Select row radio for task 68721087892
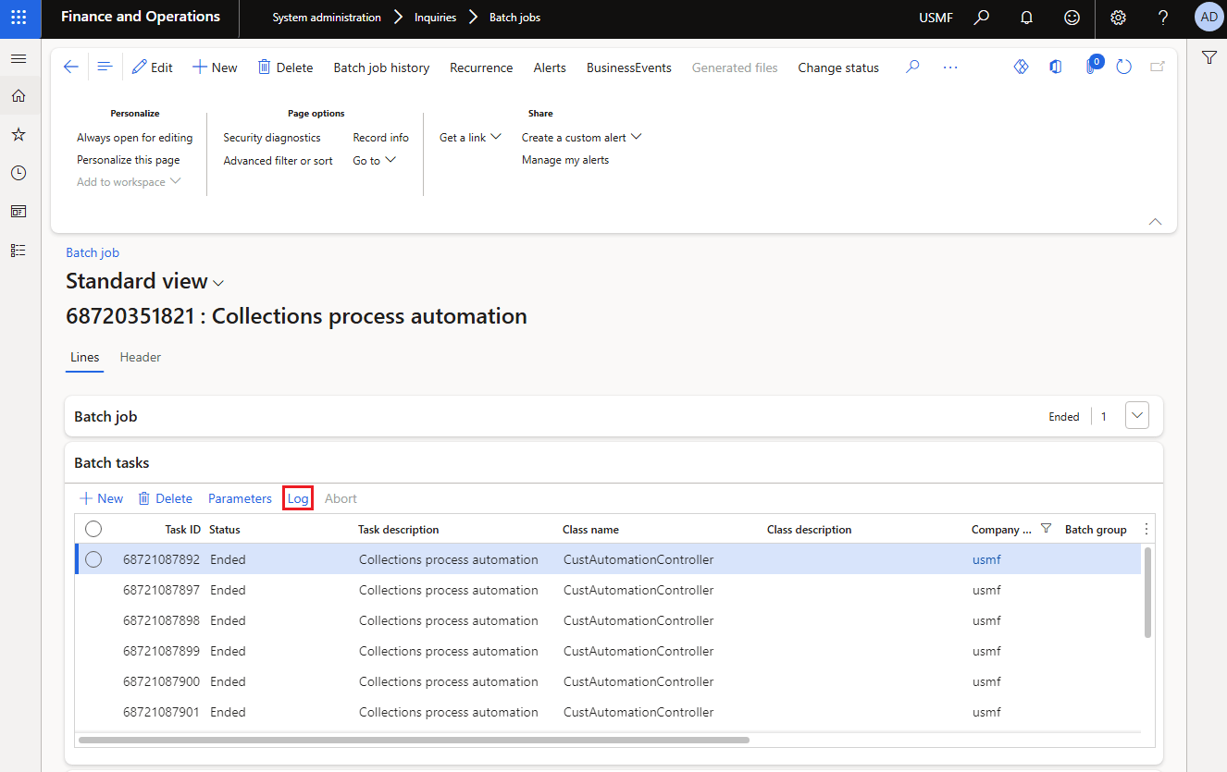The image size is (1227, 772). tap(93, 559)
